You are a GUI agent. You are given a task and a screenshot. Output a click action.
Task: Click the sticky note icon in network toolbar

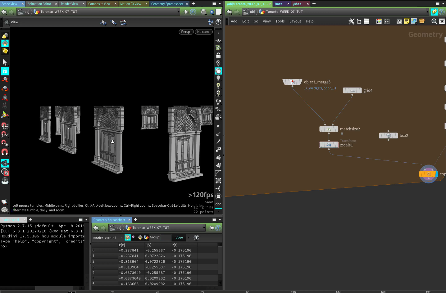click(x=406, y=21)
